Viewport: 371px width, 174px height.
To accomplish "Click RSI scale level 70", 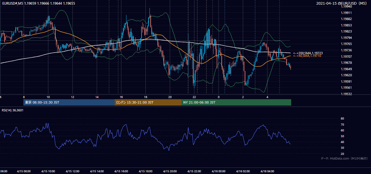I will pos(342,124).
